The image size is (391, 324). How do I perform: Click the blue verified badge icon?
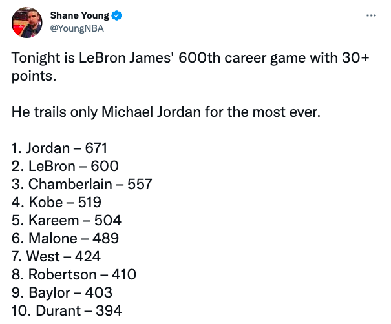tap(116, 15)
